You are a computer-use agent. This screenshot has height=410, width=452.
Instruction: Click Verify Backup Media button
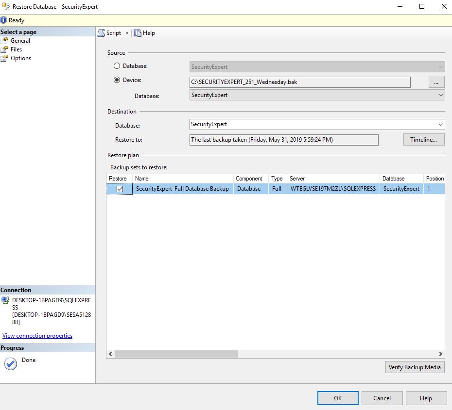click(x=415, y=367)
